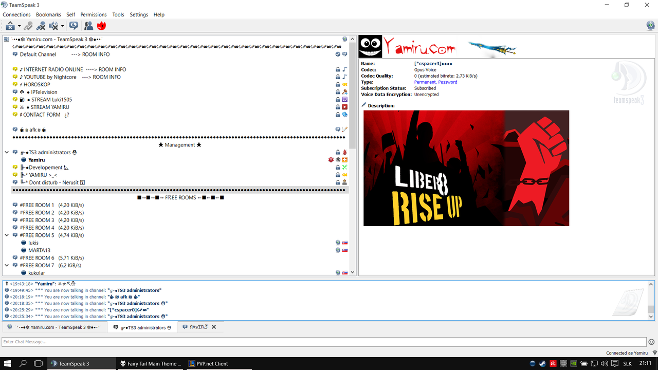658x370 pixels.
Task: Open the Help menu
Action: point(159,14)
